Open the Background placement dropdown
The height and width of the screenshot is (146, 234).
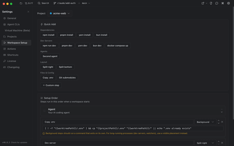(x=205, y=122)
